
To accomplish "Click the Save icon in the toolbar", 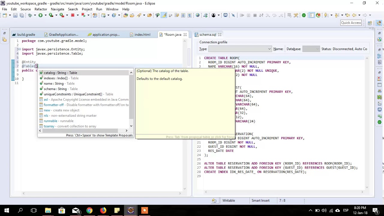I will (15, 15).
